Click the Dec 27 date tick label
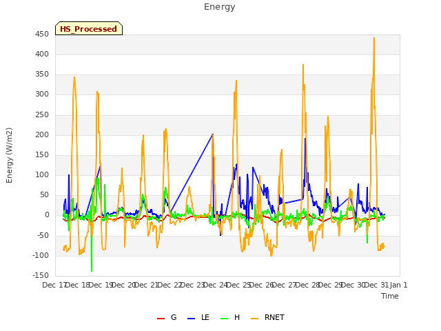 (x=285, y=285)
